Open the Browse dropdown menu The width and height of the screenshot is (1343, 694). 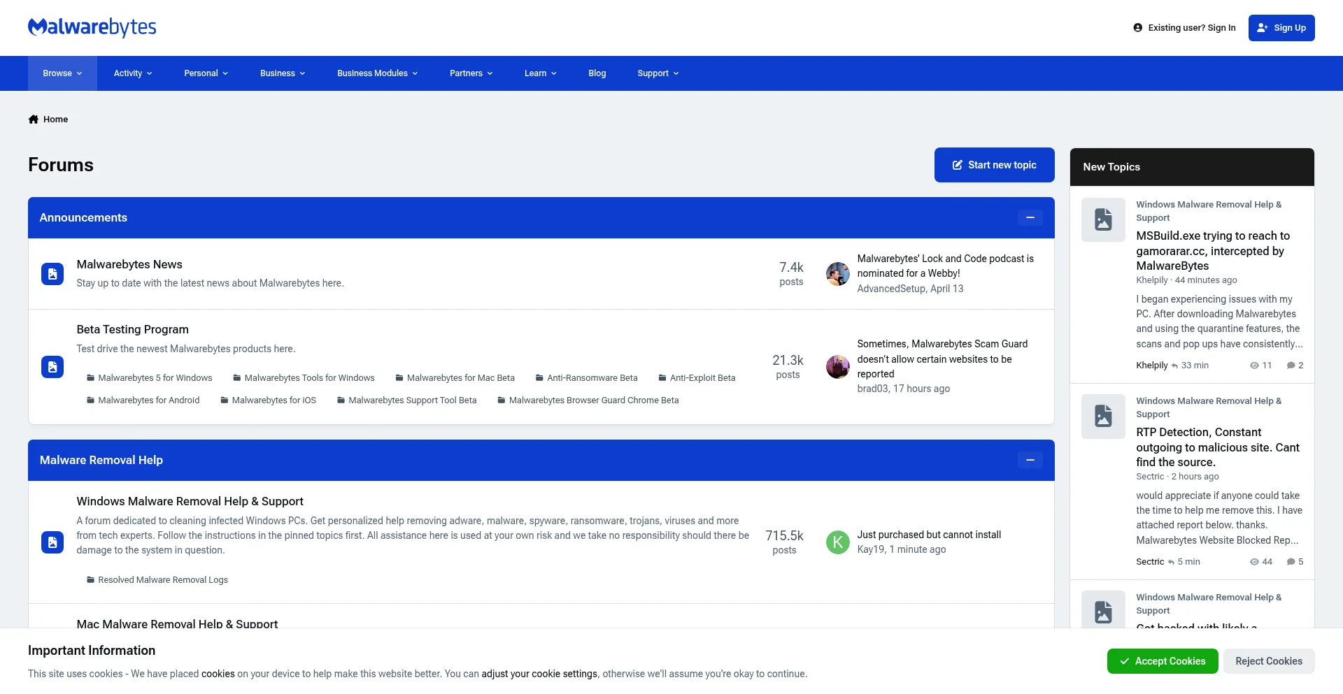point(62,73)
